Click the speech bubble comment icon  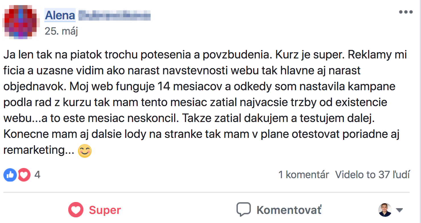[243, 210]
